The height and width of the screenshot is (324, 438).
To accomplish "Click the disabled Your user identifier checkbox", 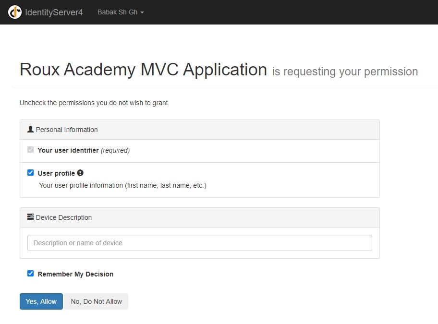I will coord(30,149).
